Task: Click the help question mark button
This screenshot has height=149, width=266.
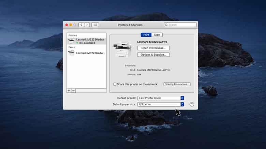Action: (192, 104)
